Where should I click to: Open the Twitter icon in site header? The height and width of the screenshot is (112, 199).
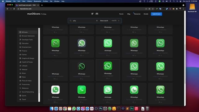point(92,14)
